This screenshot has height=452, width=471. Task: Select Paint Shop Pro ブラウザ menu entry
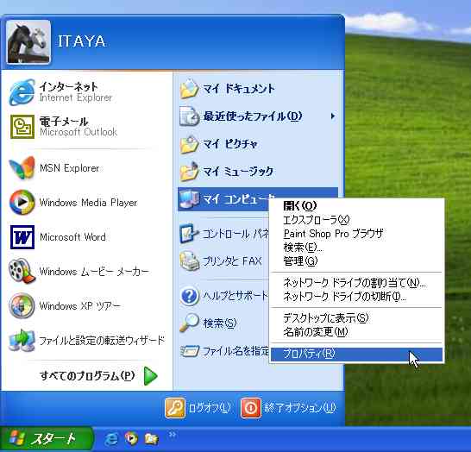pyautogui.click(x=356, y=234)
